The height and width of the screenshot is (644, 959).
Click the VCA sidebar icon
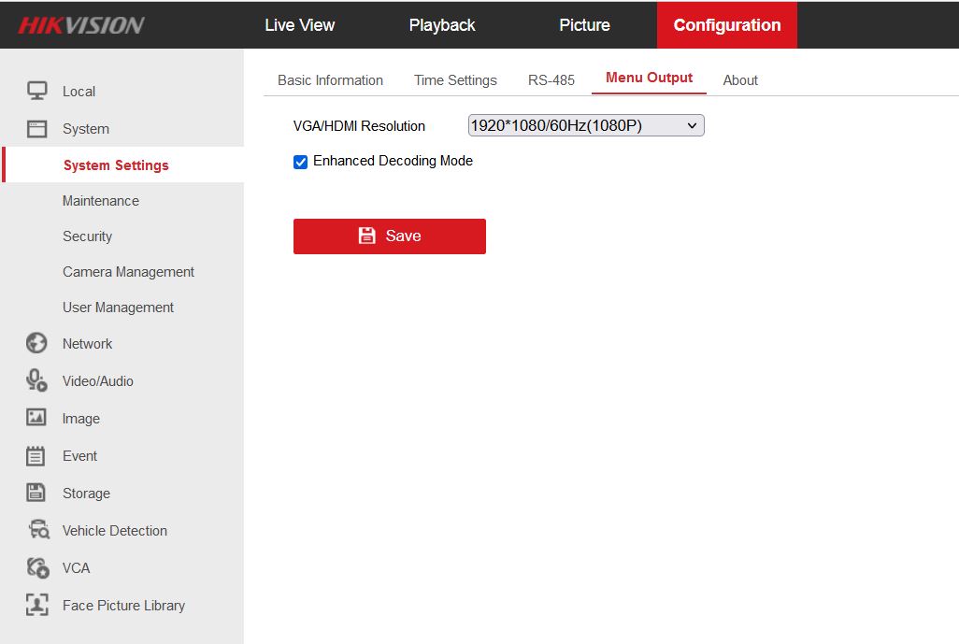[x=37, y=567]
